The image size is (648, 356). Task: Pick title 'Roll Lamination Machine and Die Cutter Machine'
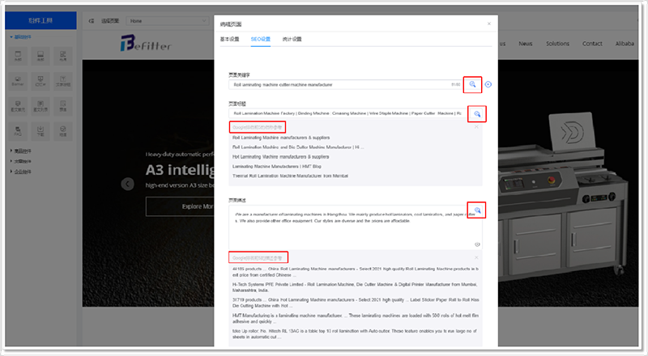298,147
